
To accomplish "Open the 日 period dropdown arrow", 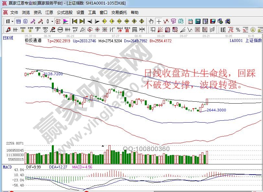I will click(x=12, y=22).
